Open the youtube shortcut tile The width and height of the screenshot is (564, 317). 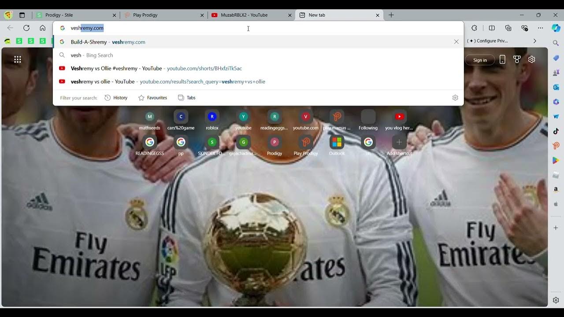coord(243,120)
